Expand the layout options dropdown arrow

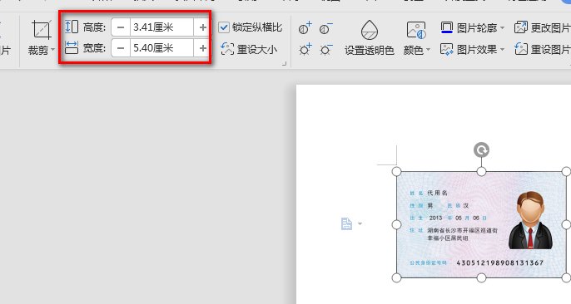360,223
